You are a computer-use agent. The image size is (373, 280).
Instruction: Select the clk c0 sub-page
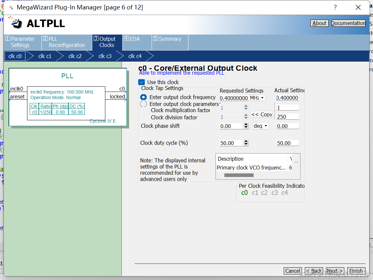pyautogui.click(x=15, y=56)
